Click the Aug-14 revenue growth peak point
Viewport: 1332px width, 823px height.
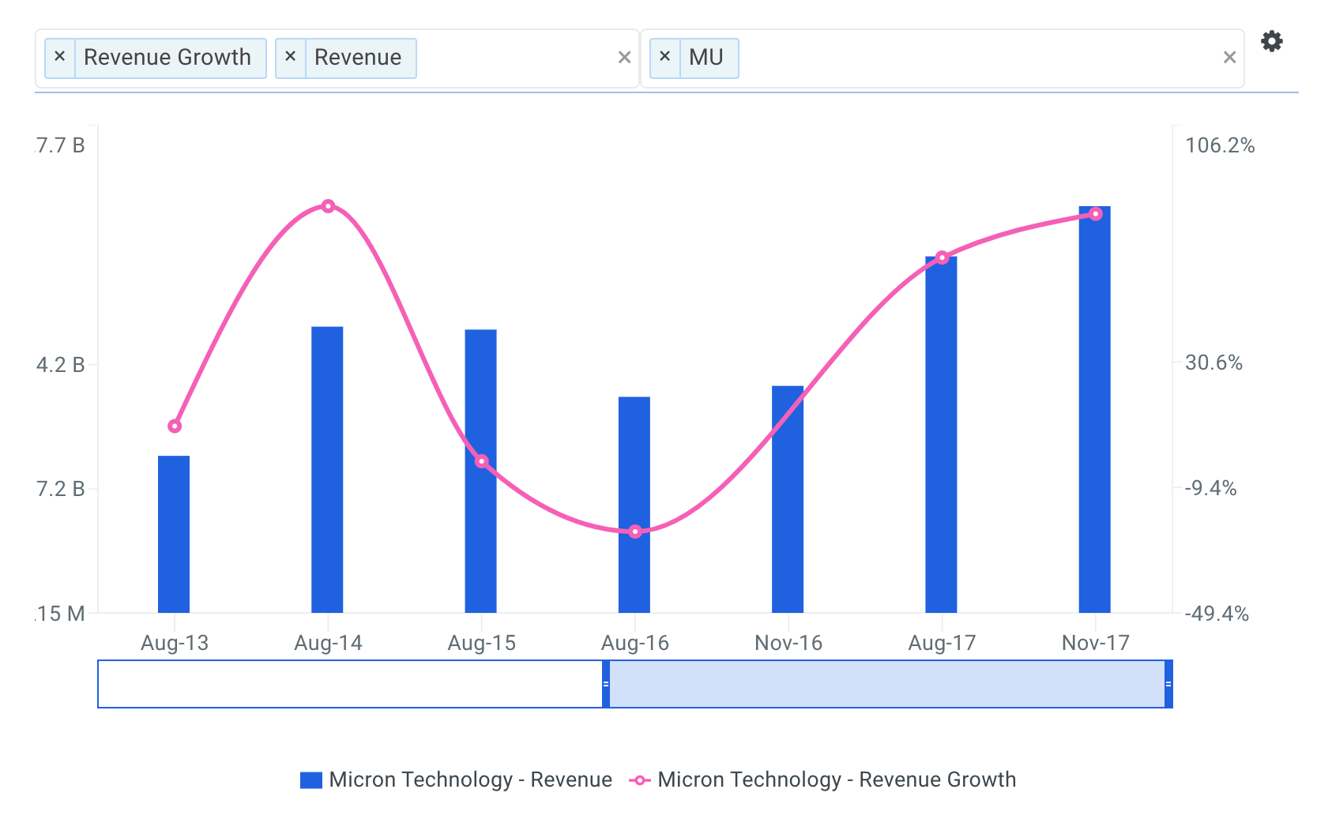329,206
